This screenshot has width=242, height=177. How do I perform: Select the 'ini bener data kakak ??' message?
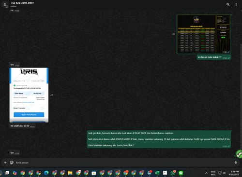pos(214,57)
